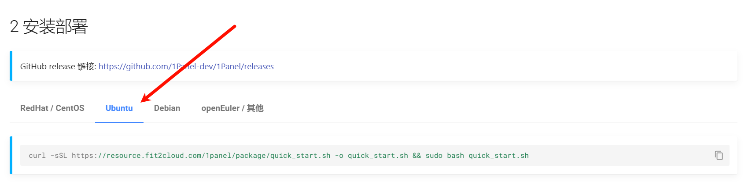
Task: Click the word "sudo" in the command
Action: point(434,156)
